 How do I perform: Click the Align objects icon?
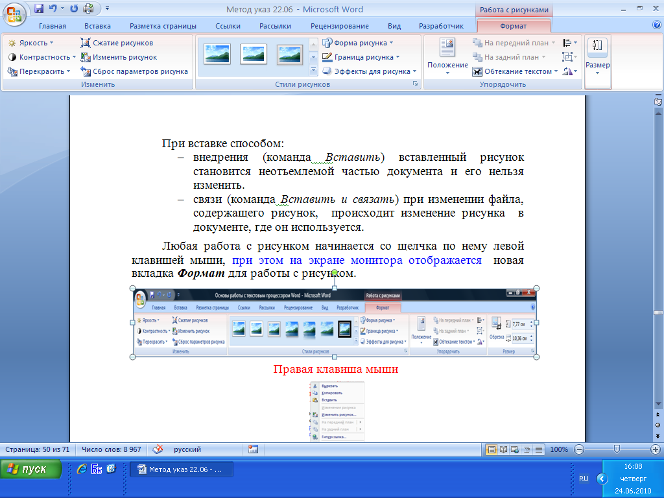pos(569,43)
